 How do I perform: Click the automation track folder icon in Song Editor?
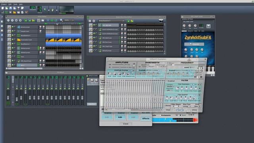click(19, 40)
